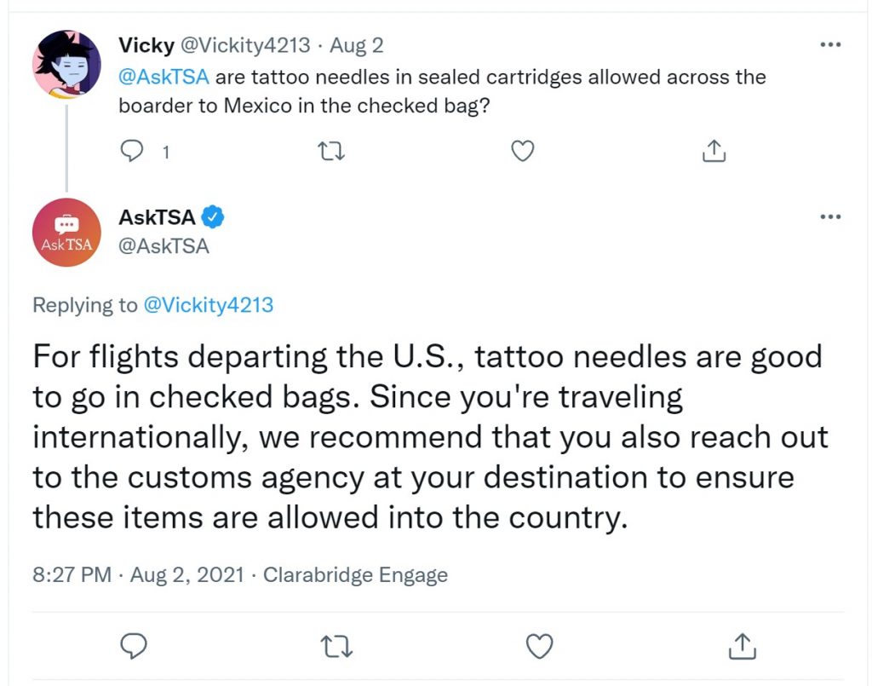Open @AskTSA mention in Vicky's tweet
This screenshot has width=872, height=686.
tap(164, 77)
